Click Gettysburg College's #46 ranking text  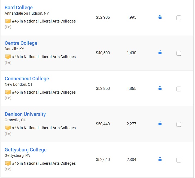point(44,163)
